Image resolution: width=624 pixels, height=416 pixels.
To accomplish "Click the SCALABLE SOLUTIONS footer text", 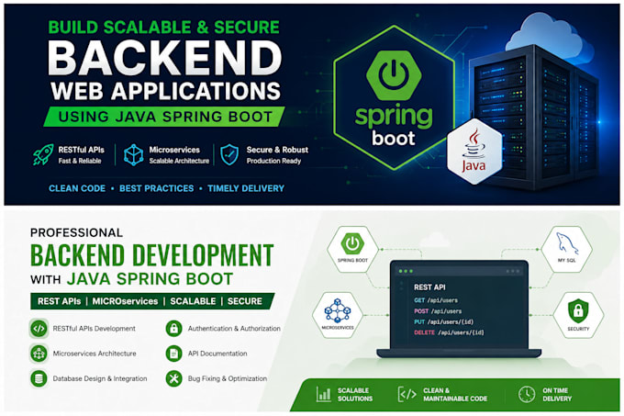I will pos(355,395).
